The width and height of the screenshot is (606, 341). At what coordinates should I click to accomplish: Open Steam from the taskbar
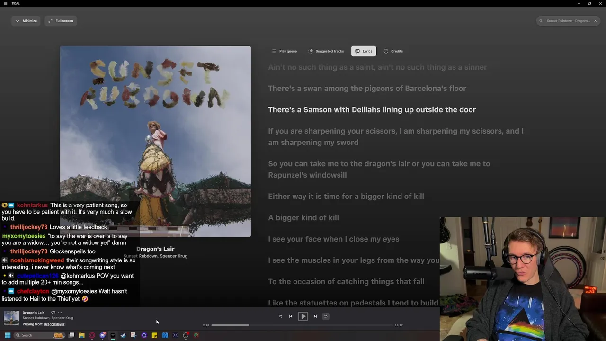(123, 335)
